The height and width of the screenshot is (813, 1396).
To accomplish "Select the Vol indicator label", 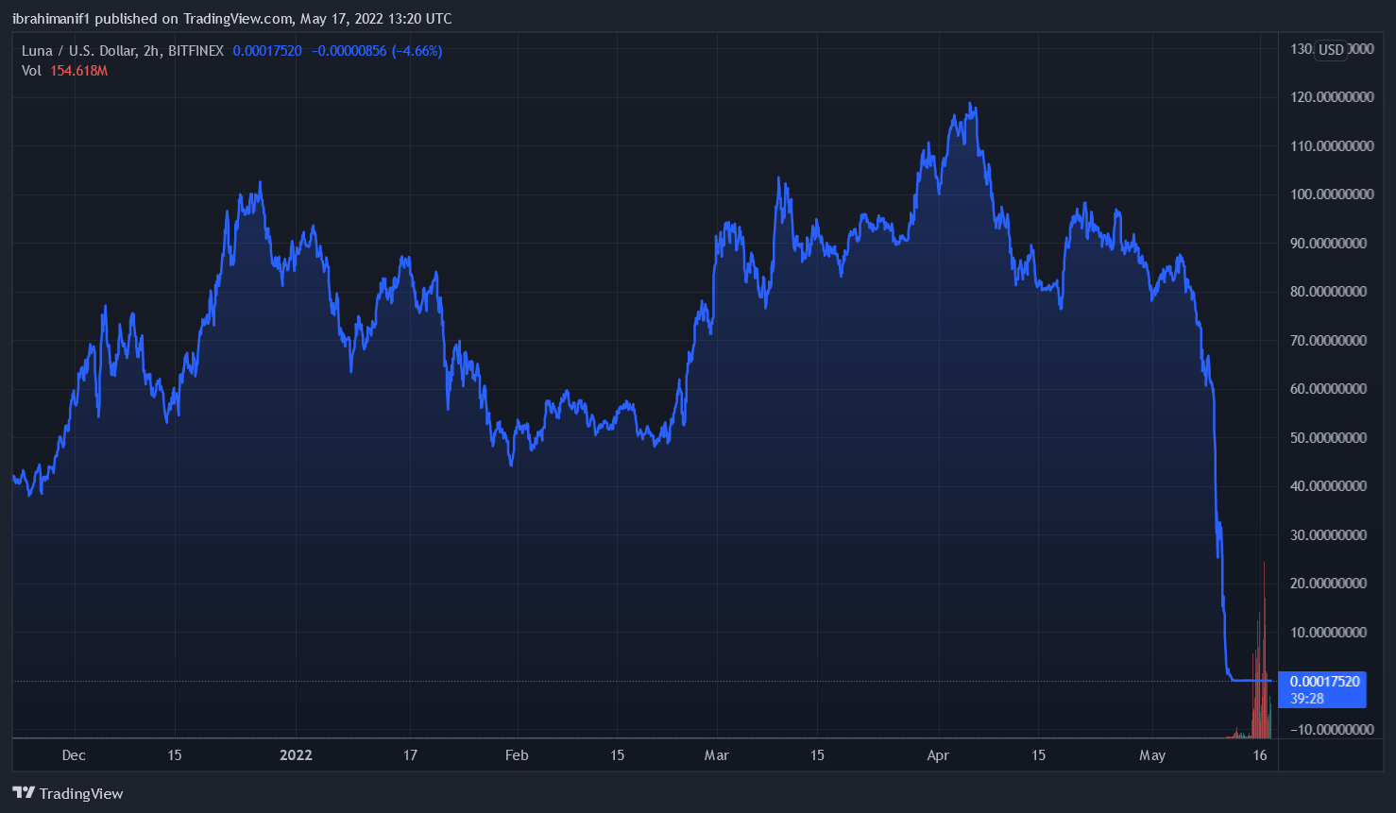I will point(31,71).
